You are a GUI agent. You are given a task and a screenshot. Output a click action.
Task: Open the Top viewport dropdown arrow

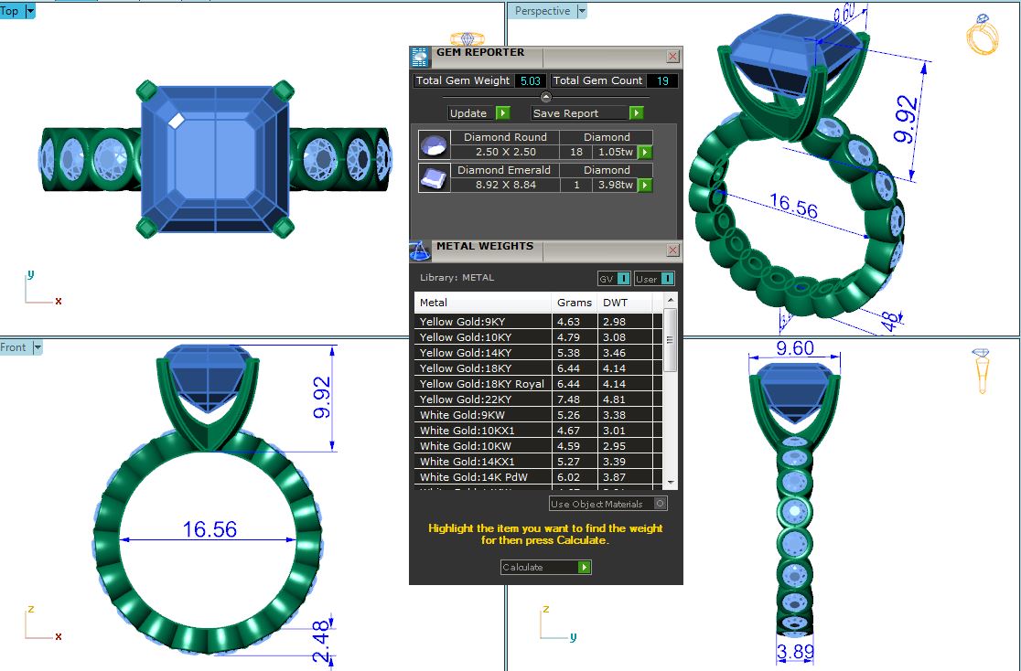coord(30,11)
